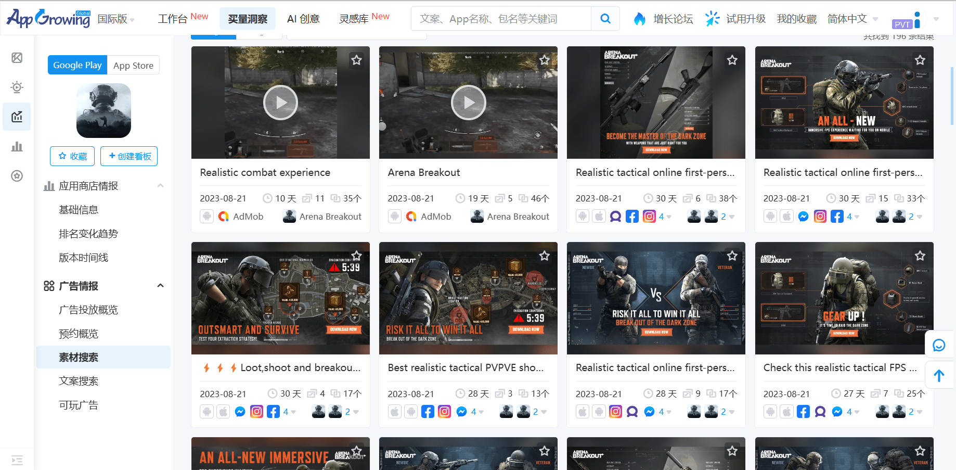Screen dimensions: 956x470
Task: Click Messenger icon on Check this realistic tactical FPS card
Action: 837,412
